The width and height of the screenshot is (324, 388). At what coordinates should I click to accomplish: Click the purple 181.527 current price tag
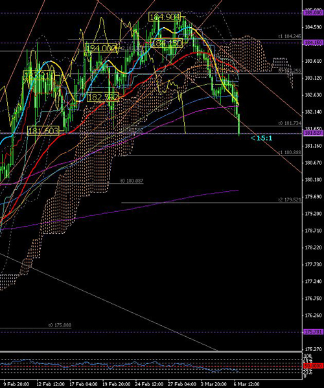click(313, 133)
